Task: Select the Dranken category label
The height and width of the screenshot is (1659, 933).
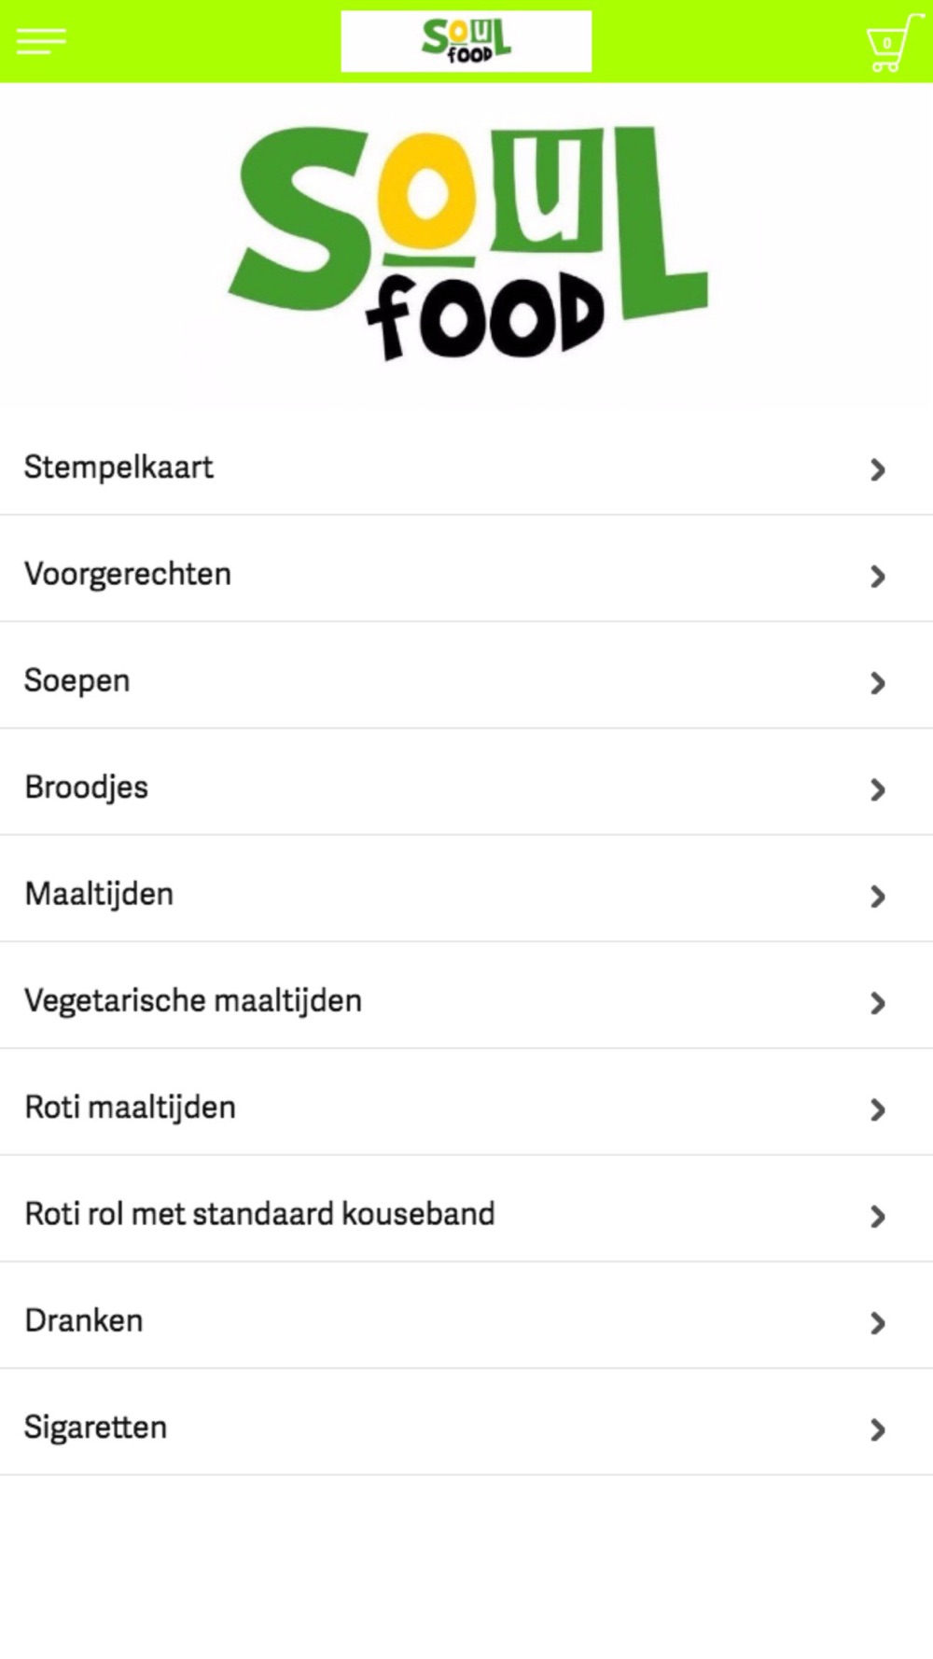Action: tap(84, 1320)
